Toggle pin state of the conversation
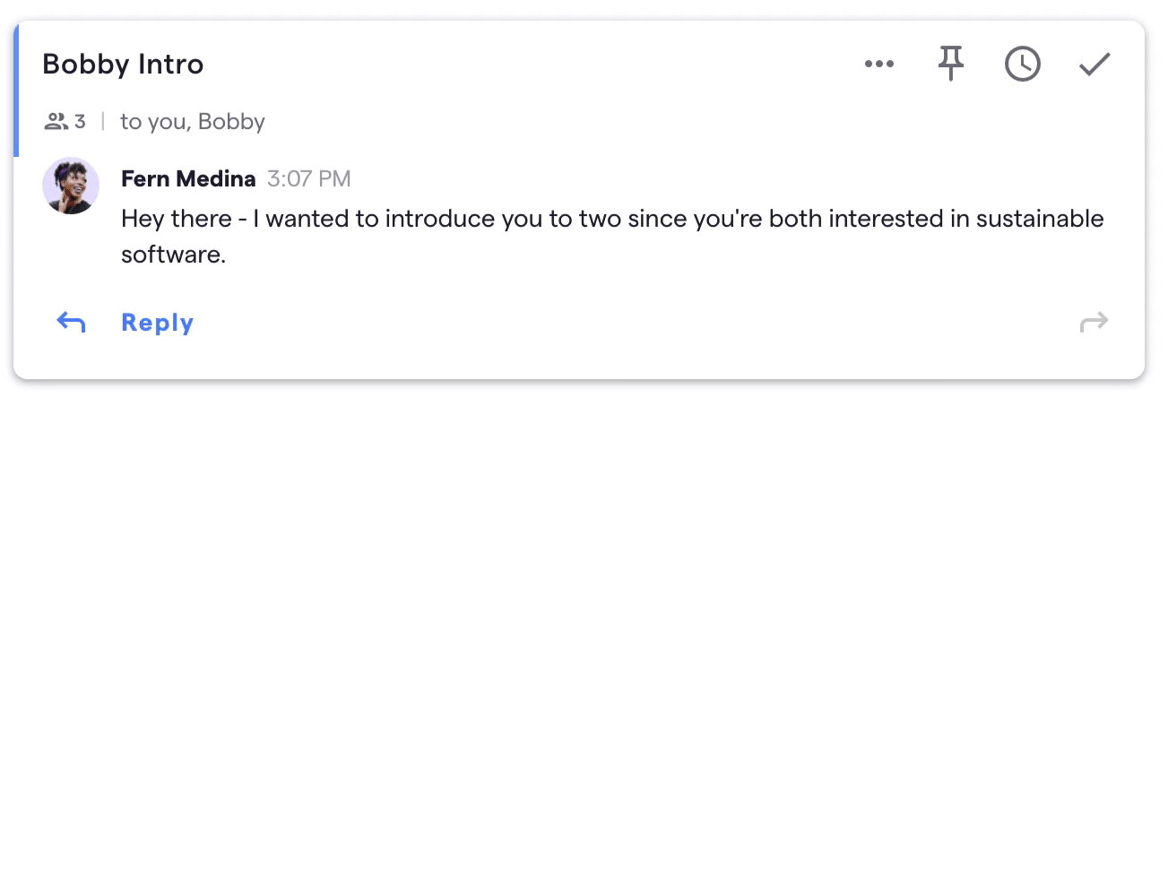This screenshot has height=881, width=1168. point(951,64)
